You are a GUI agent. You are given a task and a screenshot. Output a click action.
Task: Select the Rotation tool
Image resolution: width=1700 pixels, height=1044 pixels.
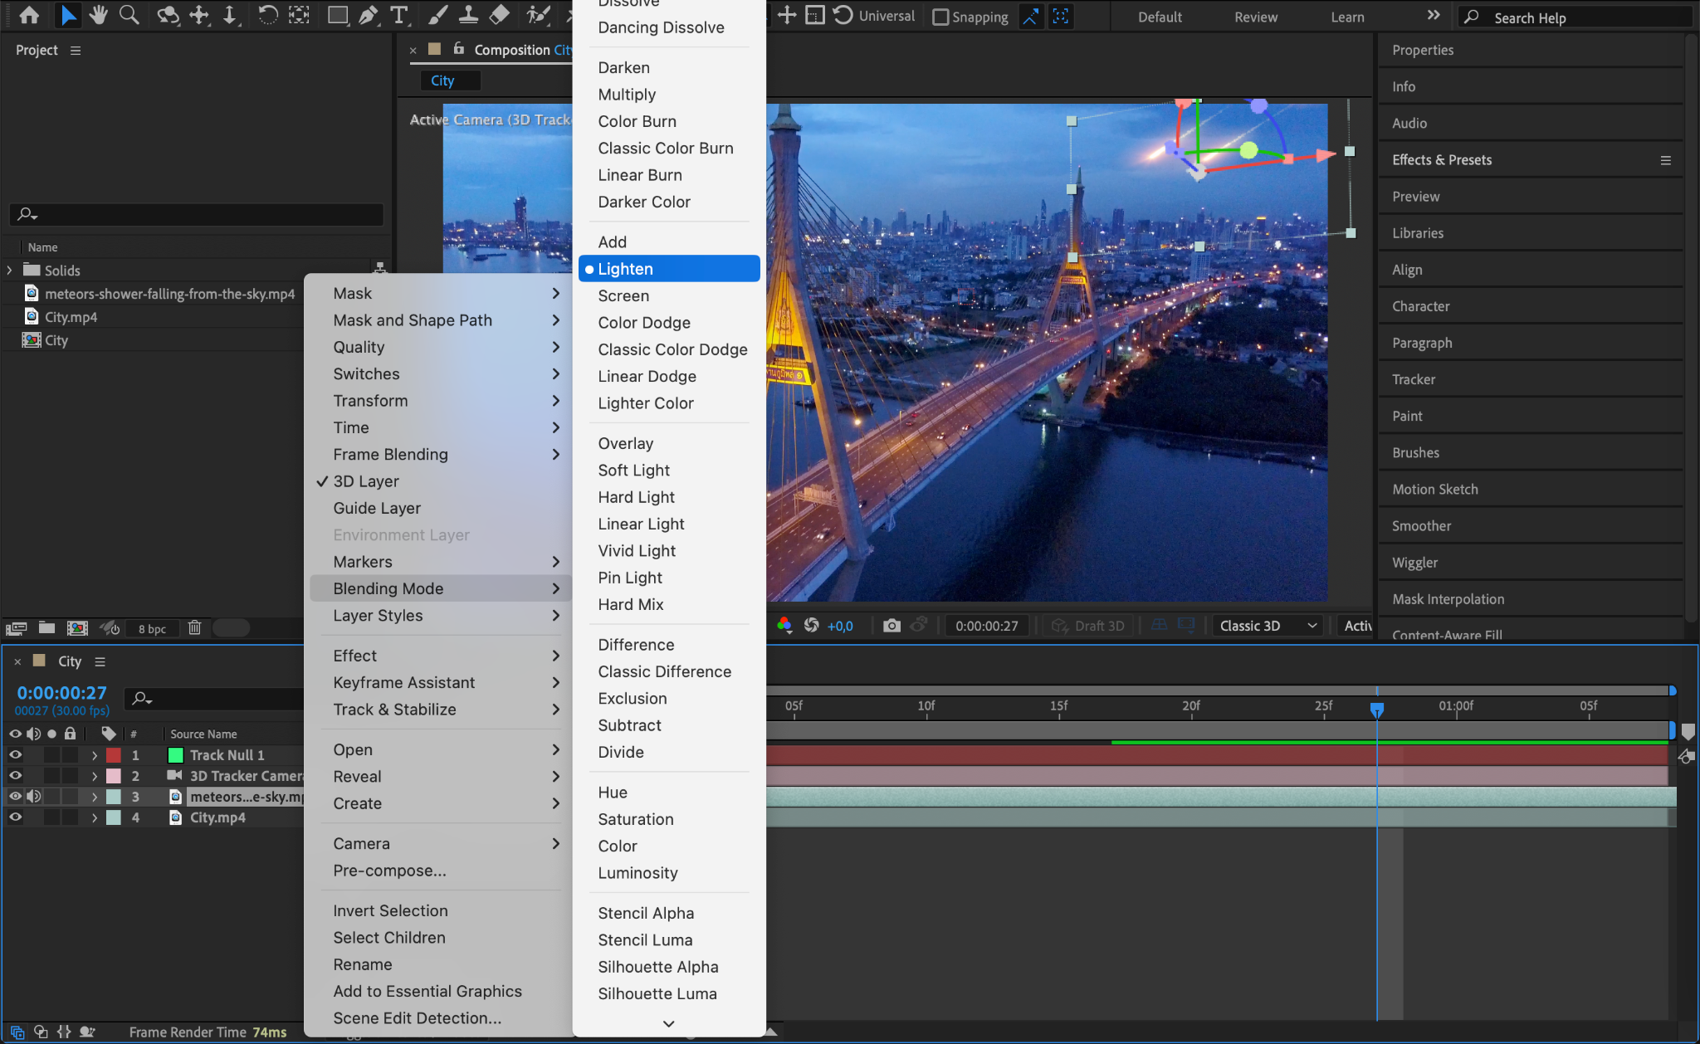point(267,15)
